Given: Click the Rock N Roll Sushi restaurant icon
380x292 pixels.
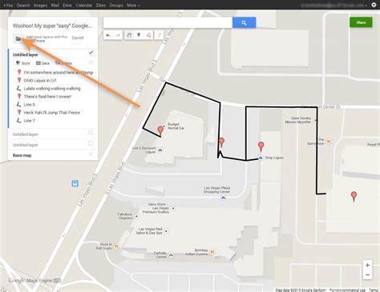Looking at the screenshot, I should (116, 246).
